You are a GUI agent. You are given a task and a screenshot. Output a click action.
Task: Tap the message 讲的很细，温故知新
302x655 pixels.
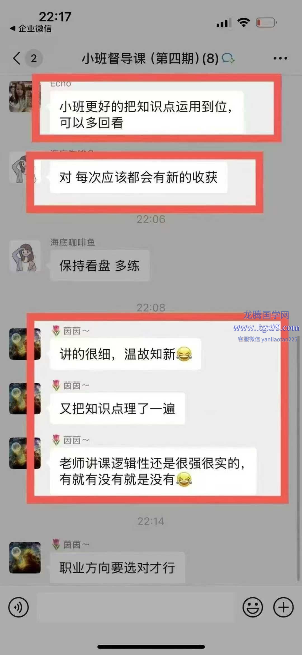(126, 354)
